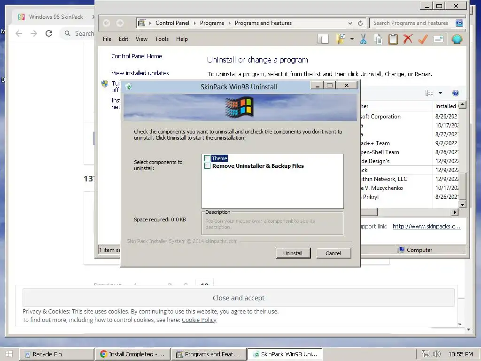Image resolution: width=481 pixels, height=361 pixels.
Task: Click the SkinPack Win98 Uninstall title bar icon
Action: (x=129, y=87)
